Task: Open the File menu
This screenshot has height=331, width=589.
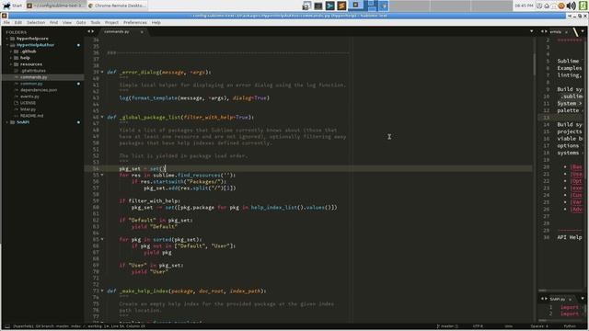Action: (6, 22)
